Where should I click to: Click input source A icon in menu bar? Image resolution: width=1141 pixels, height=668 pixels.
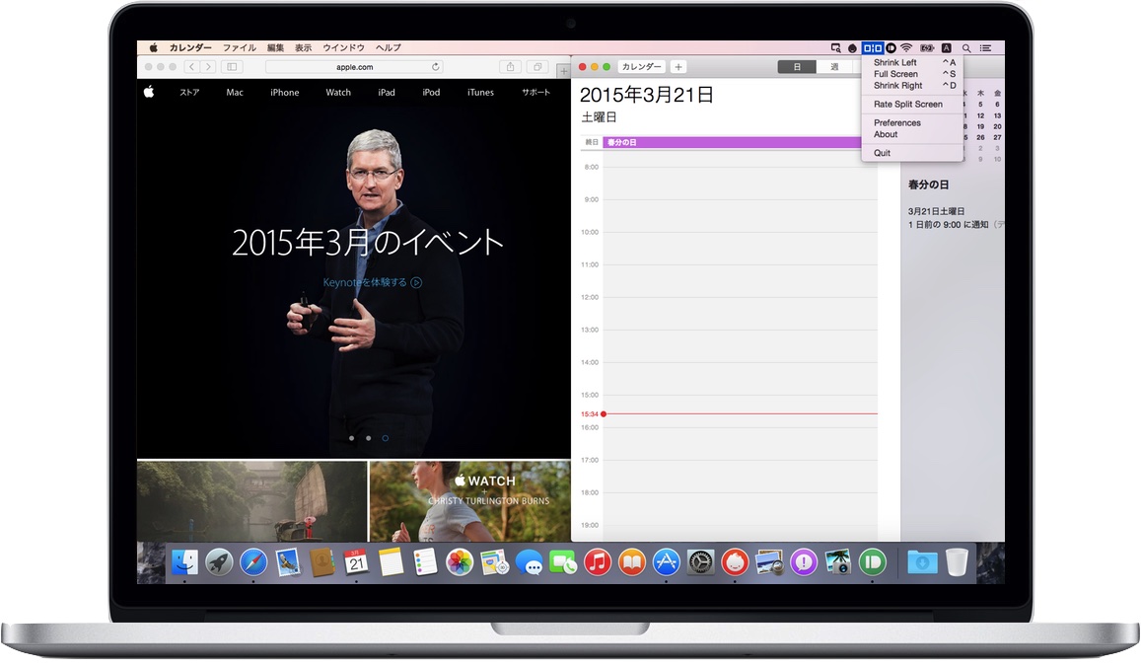(x=946, y=48)
